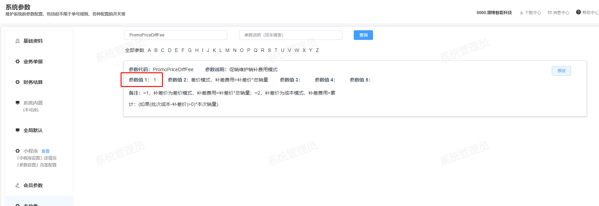Viewport: 599px width, 206px height.
Task: Click the 帮助中心 question mark icon
Action: click(578, 12)
